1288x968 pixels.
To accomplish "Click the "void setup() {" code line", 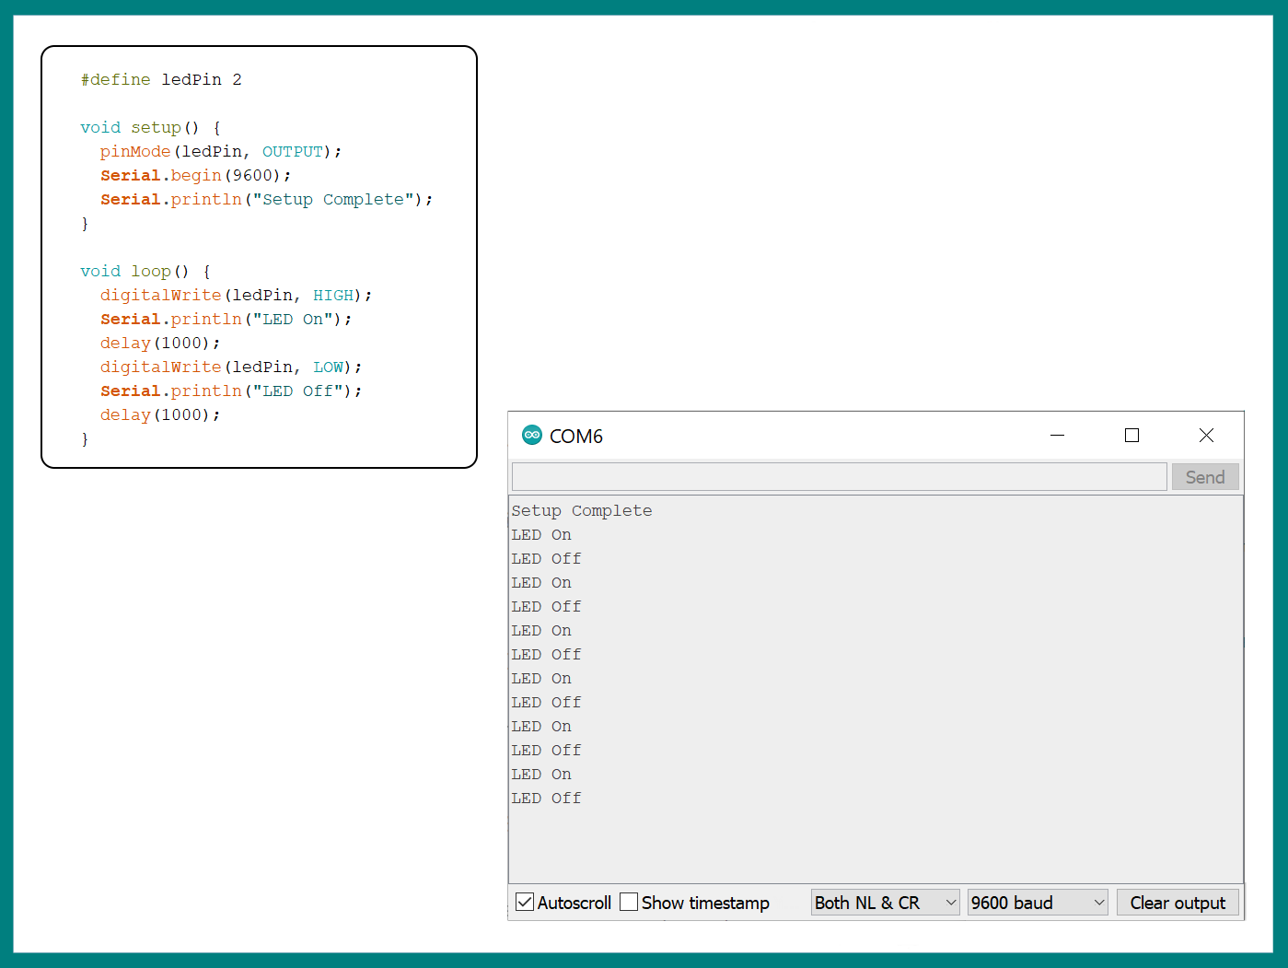I will click(x=151, y=128).
